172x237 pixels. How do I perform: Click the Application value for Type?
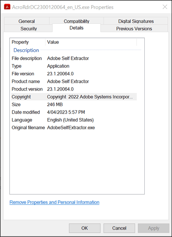tap(58, 66)
